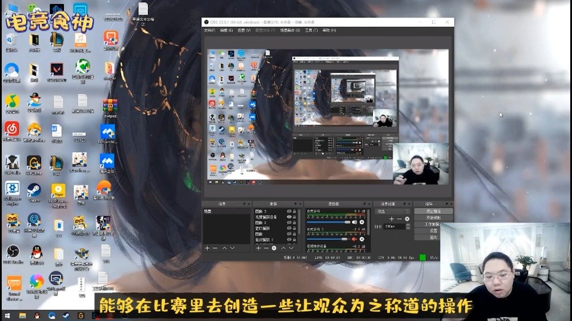
Task: Click the 停止推流 button in Controls
Action: click(x=433, y=212)
